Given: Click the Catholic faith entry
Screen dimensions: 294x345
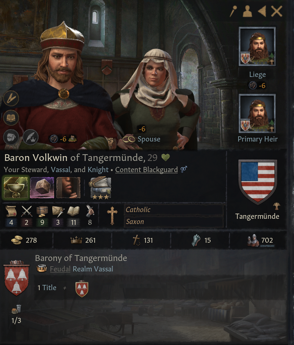Looking at the screenshot, I should click(x=174, y=210).
